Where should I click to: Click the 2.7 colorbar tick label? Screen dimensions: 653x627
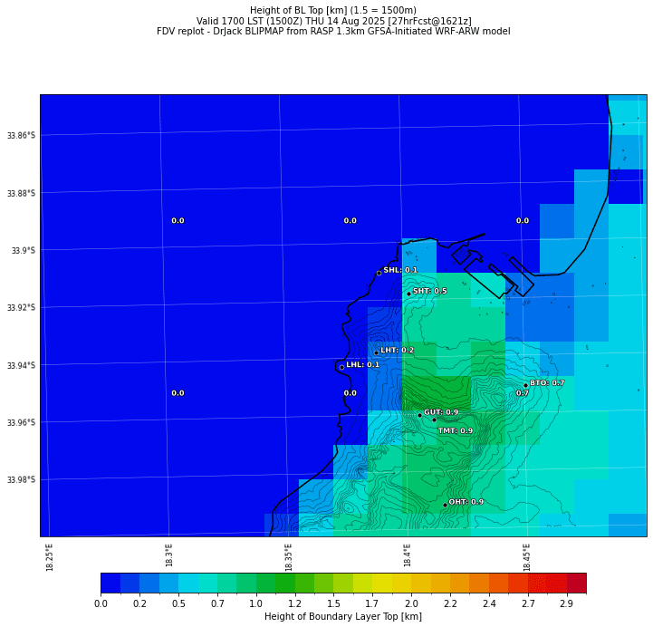tap(528, 603)
